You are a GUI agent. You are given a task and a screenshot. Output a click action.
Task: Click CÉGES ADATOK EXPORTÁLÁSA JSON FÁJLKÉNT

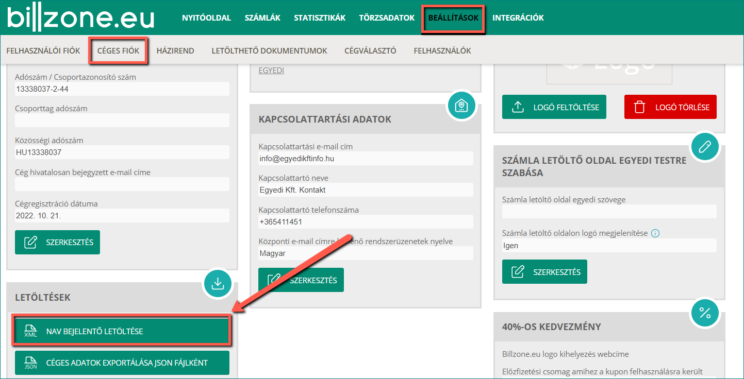pos(122,363)
